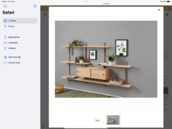
Task: Switch to Privat browsing tabs
Action: pos(11,26)
